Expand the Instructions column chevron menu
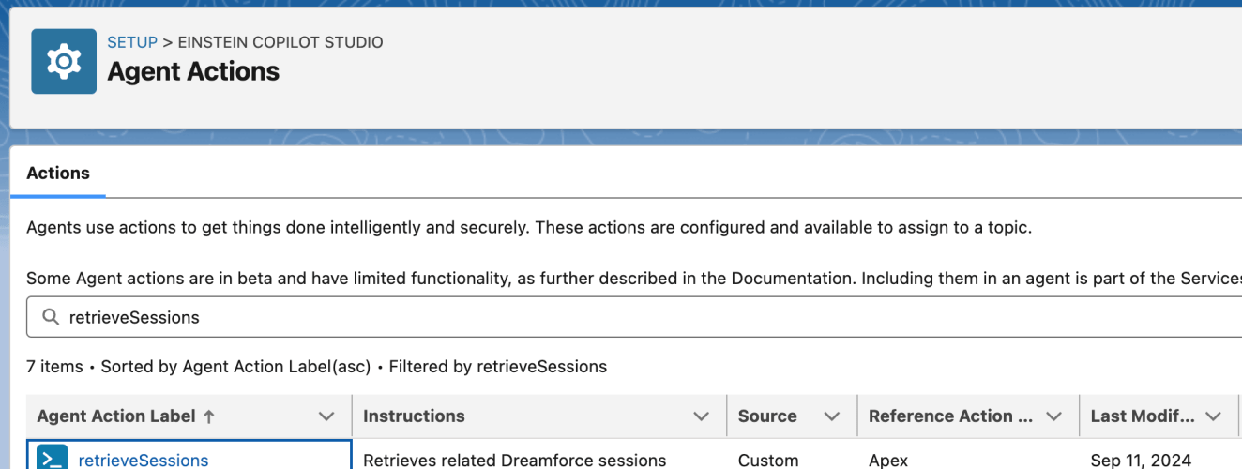This screenshot has width=1242, height=469. click(x=701, y=416)
